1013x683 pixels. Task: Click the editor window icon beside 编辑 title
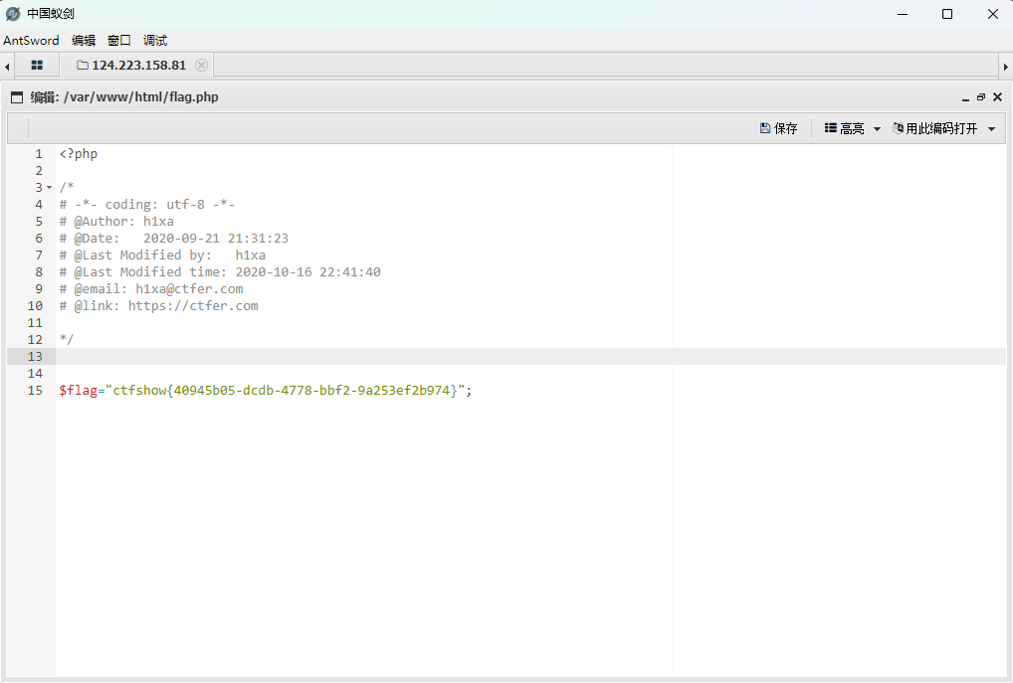click(17, 97)
